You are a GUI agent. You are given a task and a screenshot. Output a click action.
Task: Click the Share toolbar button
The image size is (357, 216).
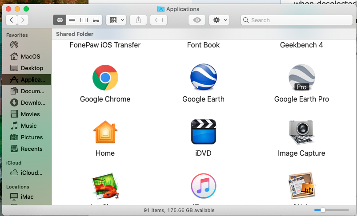[138, 20]
